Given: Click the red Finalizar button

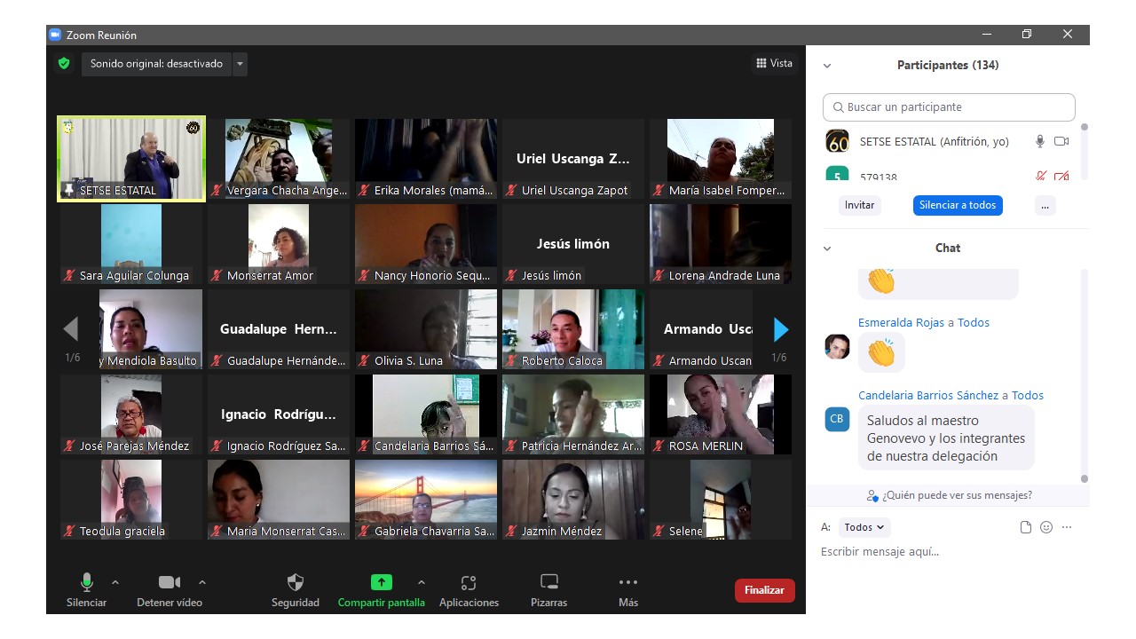Looking at the screenshot, I should [x=764, y=590].
